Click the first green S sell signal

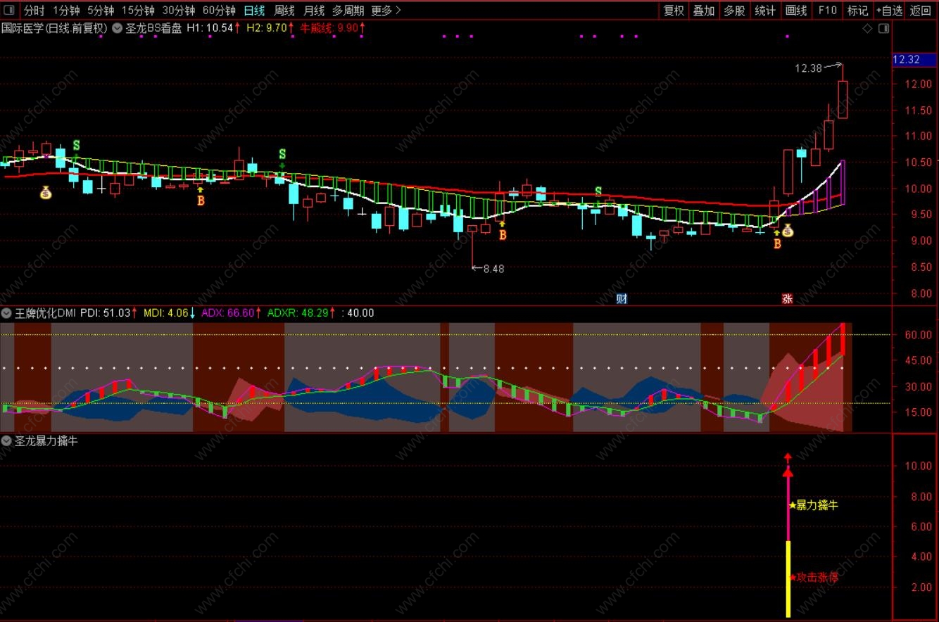click(x=76, y=146)
